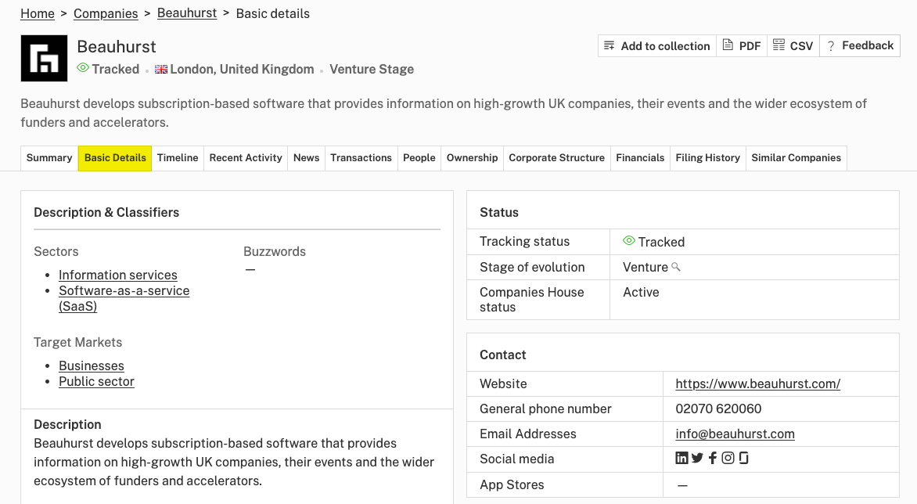The height and width of the screenshot is (504, 917).
Task: Switch to Recent Activity tab
Action: (x=246, y=158)
